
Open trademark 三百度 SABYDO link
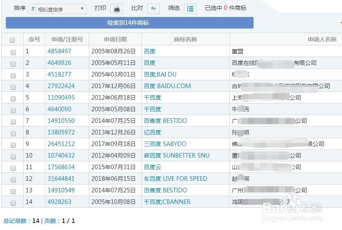click(165, 144)
